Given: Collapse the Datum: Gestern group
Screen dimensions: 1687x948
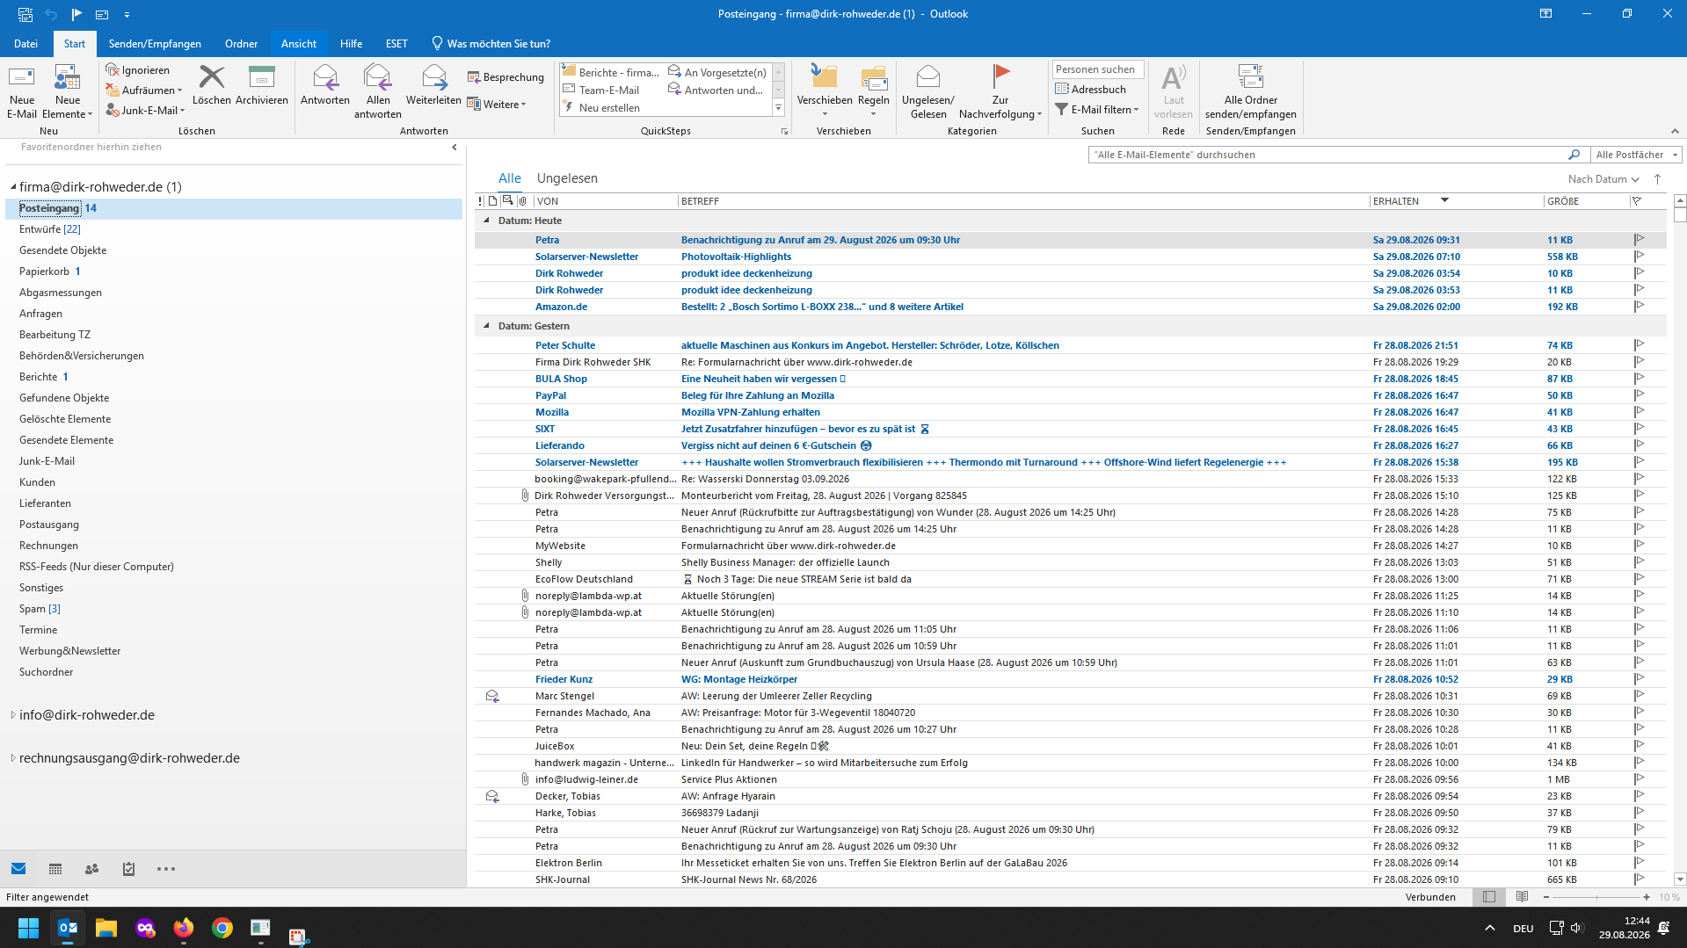Looking at the screenshot, I should [486, 326].
